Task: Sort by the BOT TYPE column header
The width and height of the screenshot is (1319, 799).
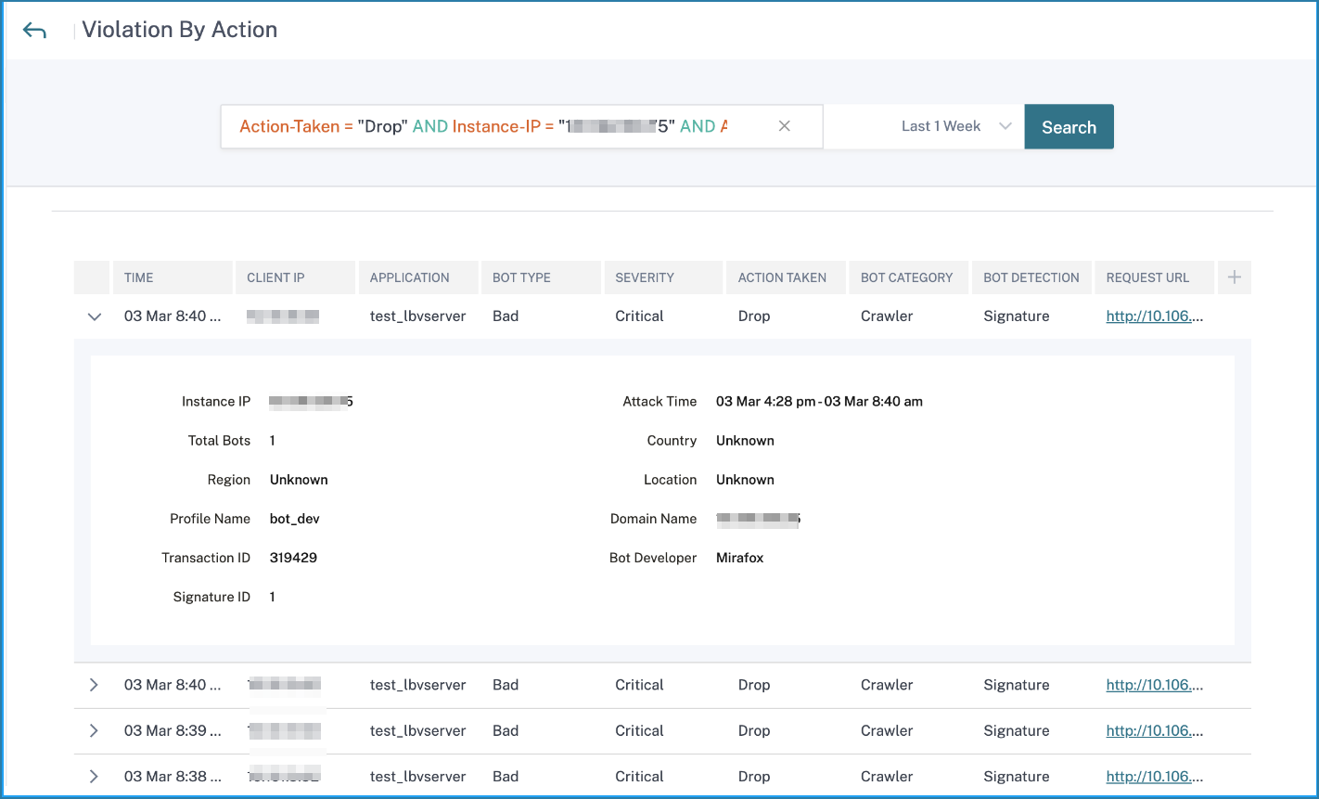Action: (541, 277)
